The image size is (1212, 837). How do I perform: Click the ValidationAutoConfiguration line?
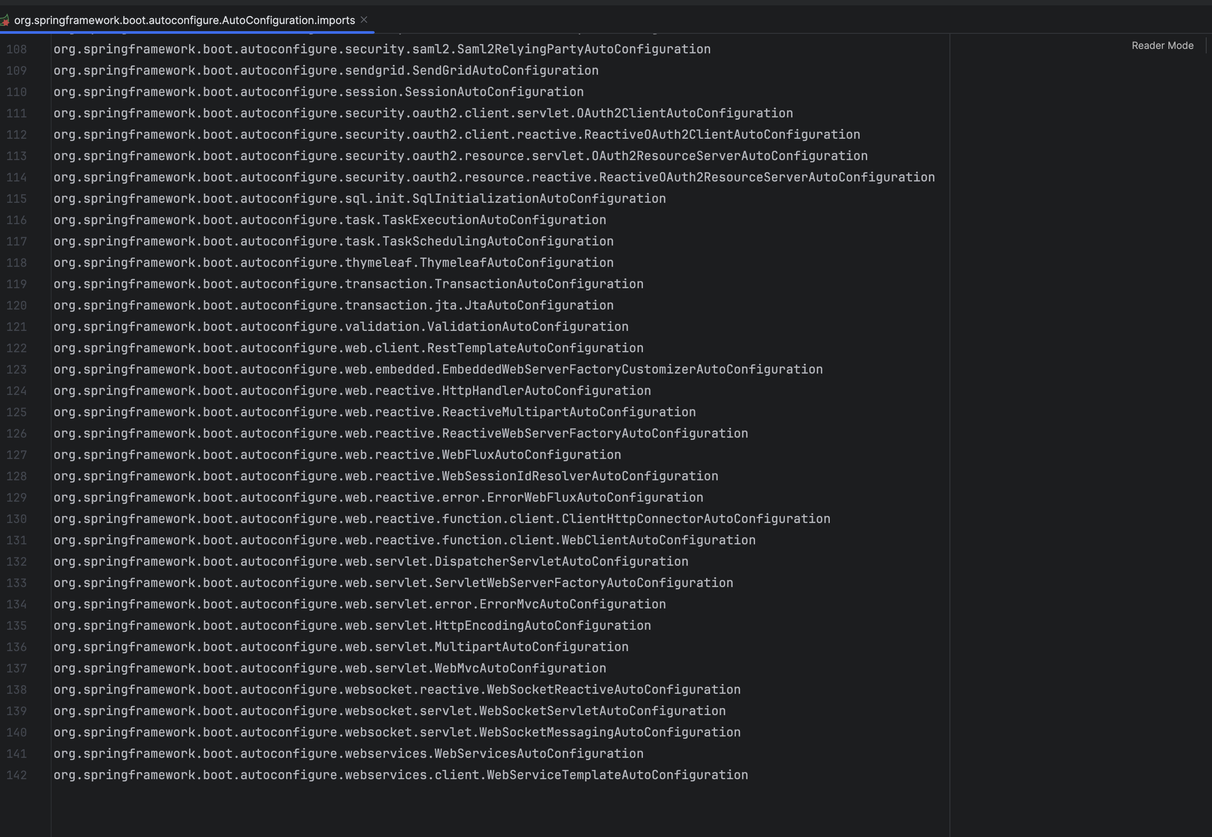341,327
